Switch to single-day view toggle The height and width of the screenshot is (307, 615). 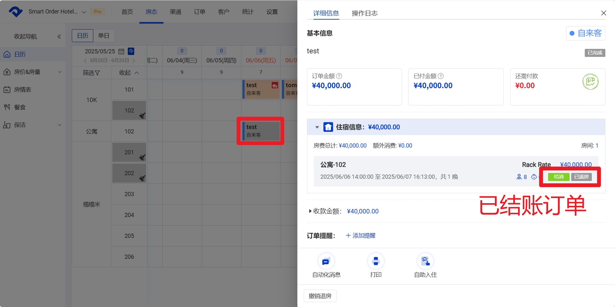point(104,36)
